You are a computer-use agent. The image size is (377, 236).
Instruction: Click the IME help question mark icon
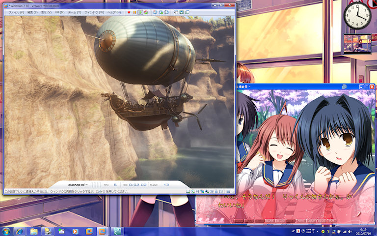[303, 231]
